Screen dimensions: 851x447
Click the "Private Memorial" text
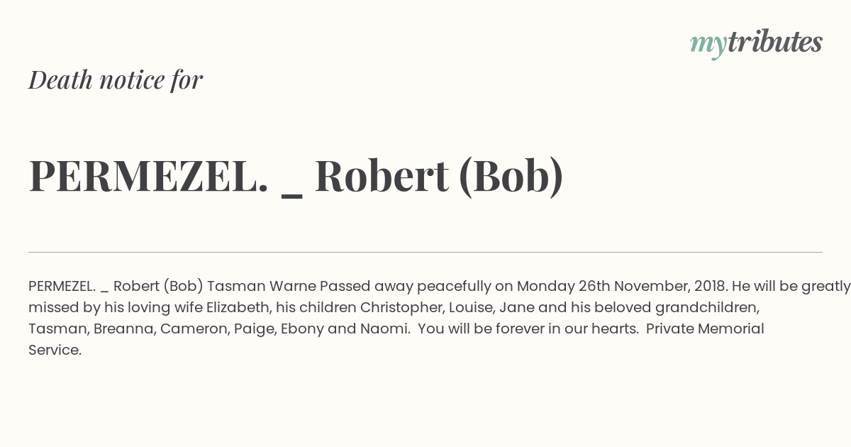coord(705,329)
